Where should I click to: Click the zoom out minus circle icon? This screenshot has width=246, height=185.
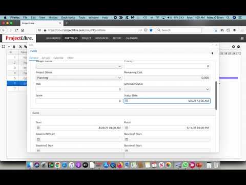[238, 47]
